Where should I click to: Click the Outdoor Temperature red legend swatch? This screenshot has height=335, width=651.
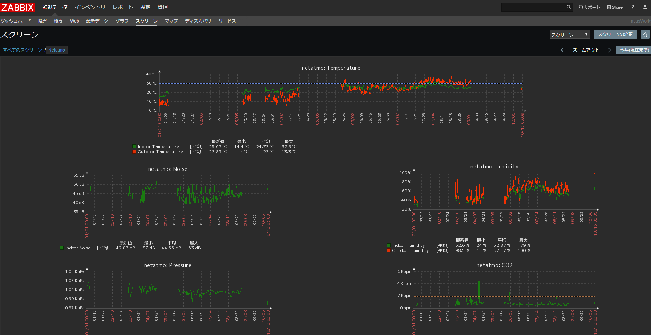tap(134, 152)
